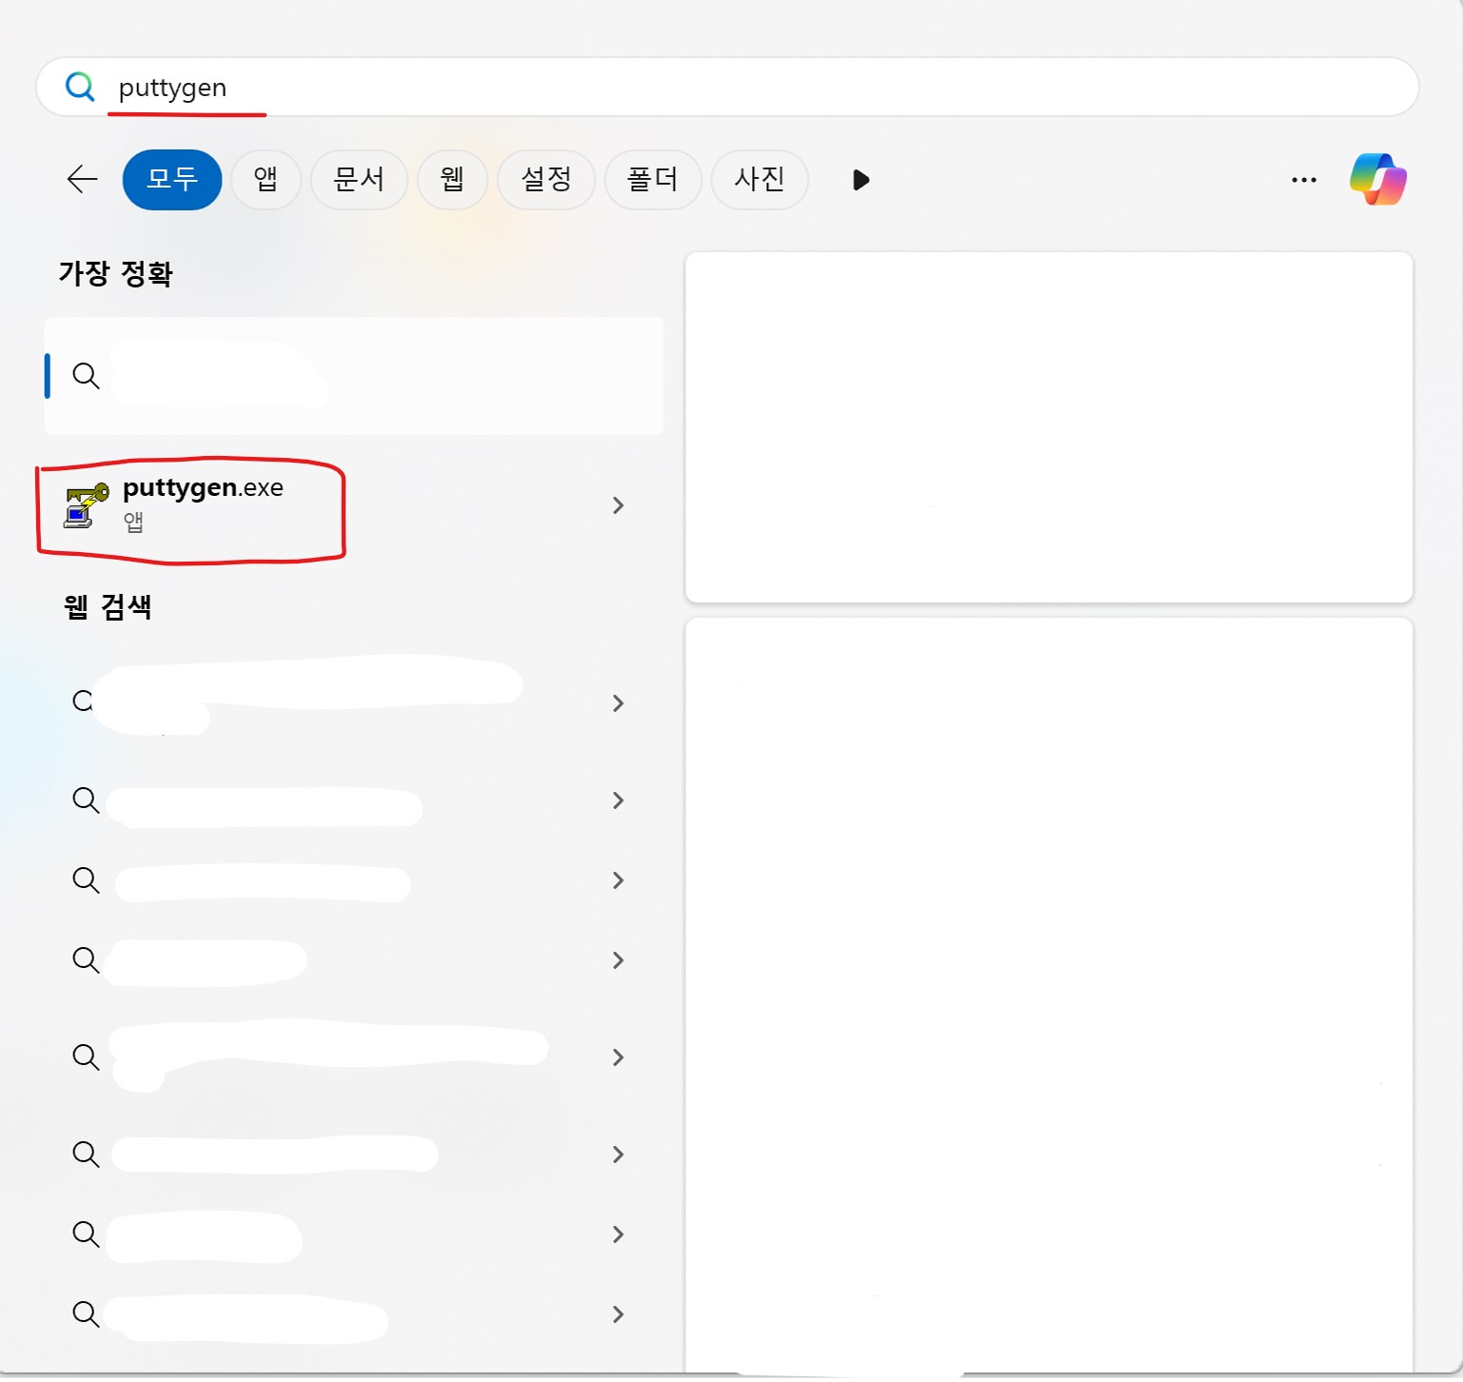The height and width of the screenshot is (1382, 1463).
Task: Show more filters with the play arrow
Action: (x=860, y=180)
